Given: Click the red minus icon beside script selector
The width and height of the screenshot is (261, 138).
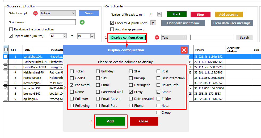Looking at the screenshot, I should click(x=35, y=13).
